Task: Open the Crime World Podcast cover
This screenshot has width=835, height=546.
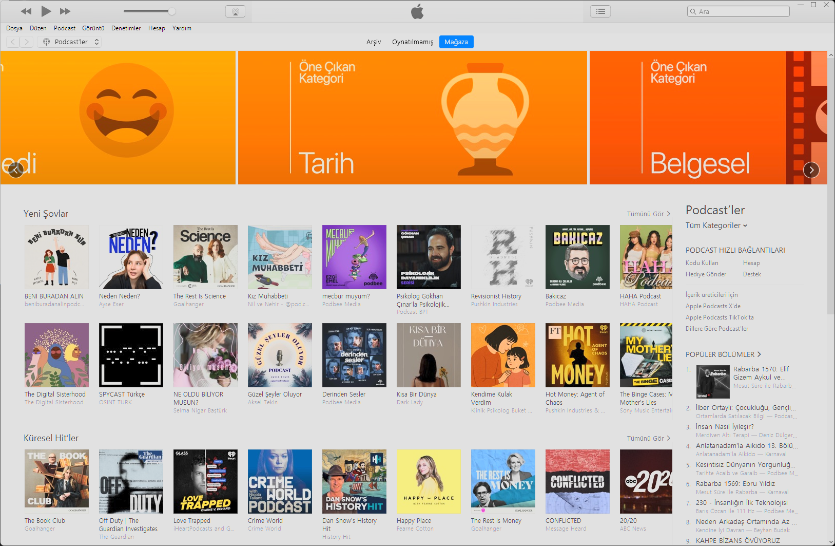Action: click(280, 481)
